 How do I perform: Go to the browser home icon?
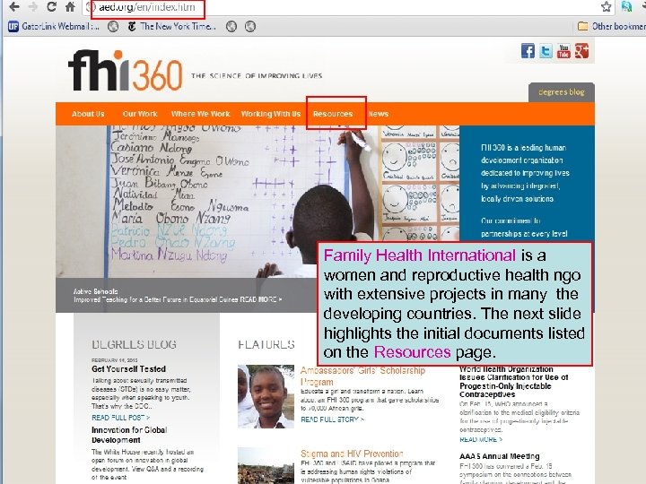[71, 6]
